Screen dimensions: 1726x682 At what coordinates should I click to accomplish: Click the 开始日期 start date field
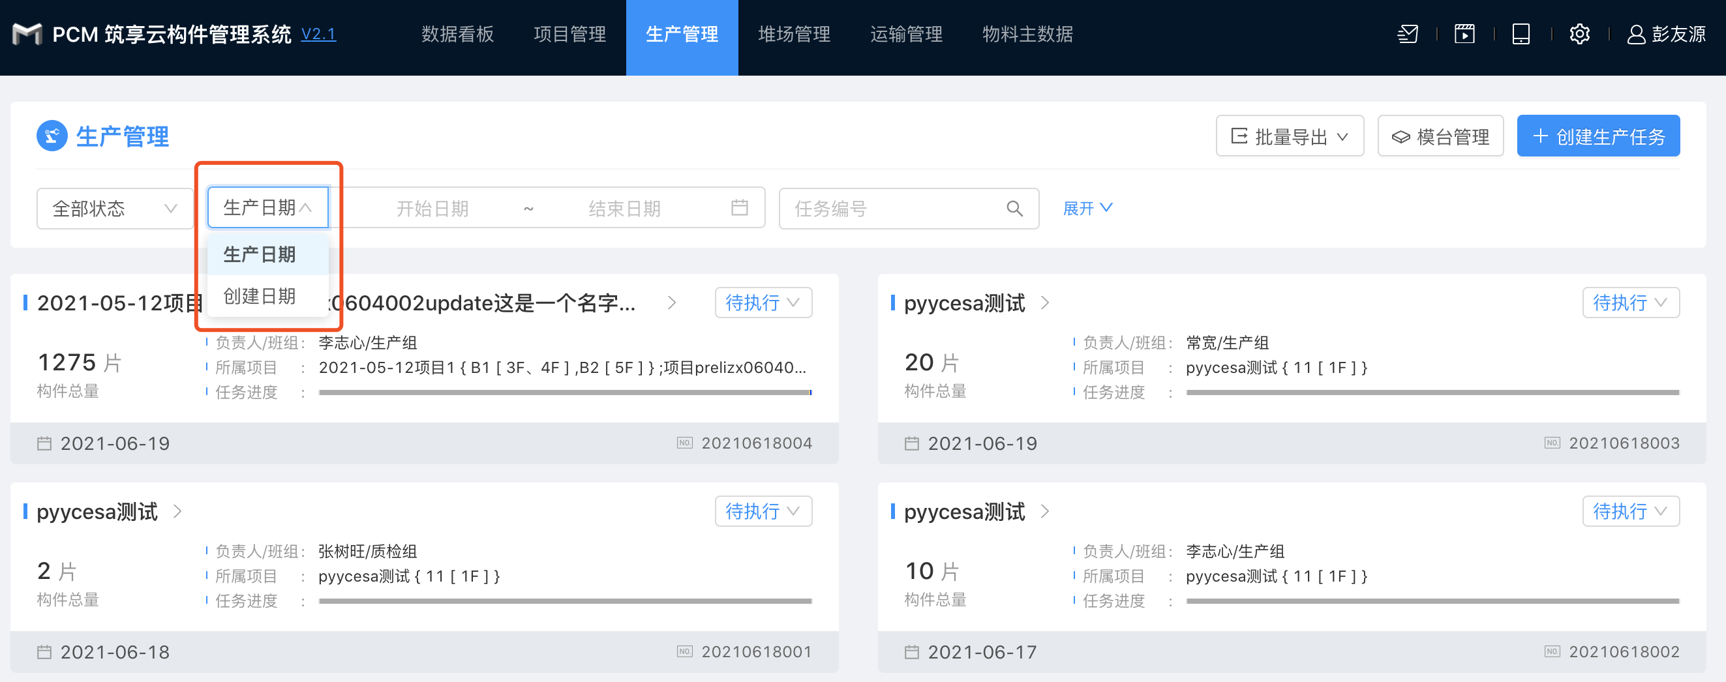click(x=432, y=209)
